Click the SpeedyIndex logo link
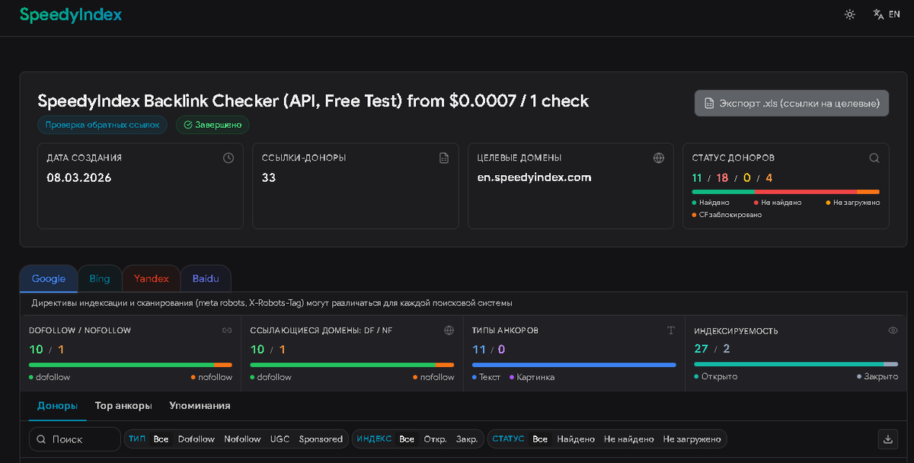Viewport: 914px width, 463px height. coord(71,15)
